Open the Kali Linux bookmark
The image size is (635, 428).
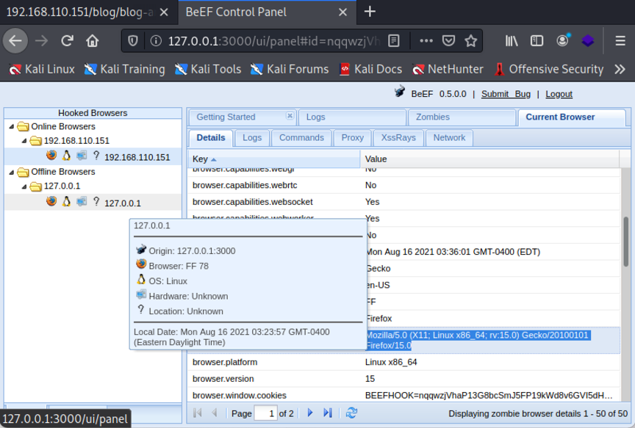click(x=42, y=69)
